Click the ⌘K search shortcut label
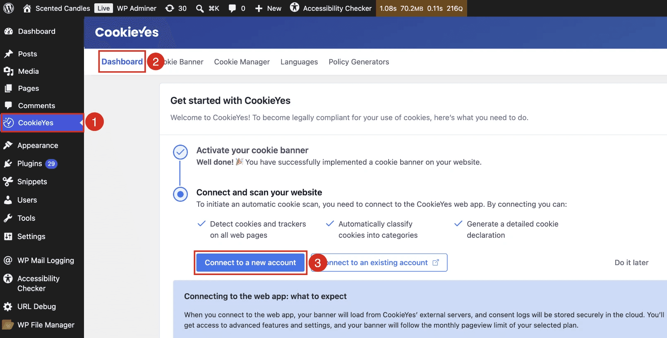The image size is (667, 338). [x=214, y=8]
